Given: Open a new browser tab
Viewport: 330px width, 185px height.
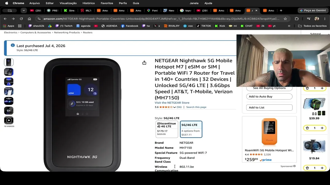Looking at the screenshot, I should pyautogui.click(x=281, y=11).
